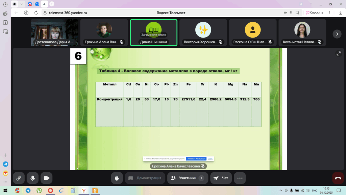Open browser history clock icon
346x195 pixels.
[x=5, y=4]
